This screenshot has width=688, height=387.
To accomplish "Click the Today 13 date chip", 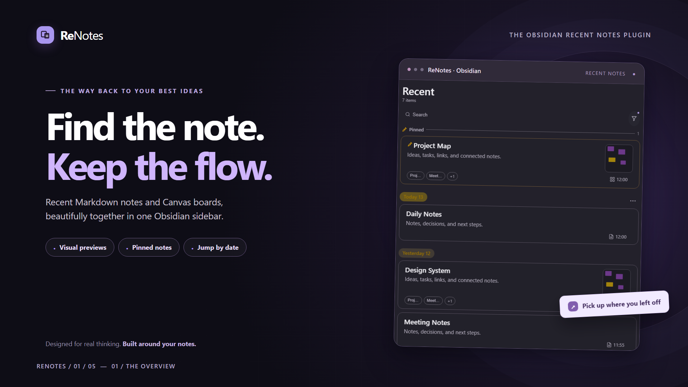I will click(x=413, y=197).
